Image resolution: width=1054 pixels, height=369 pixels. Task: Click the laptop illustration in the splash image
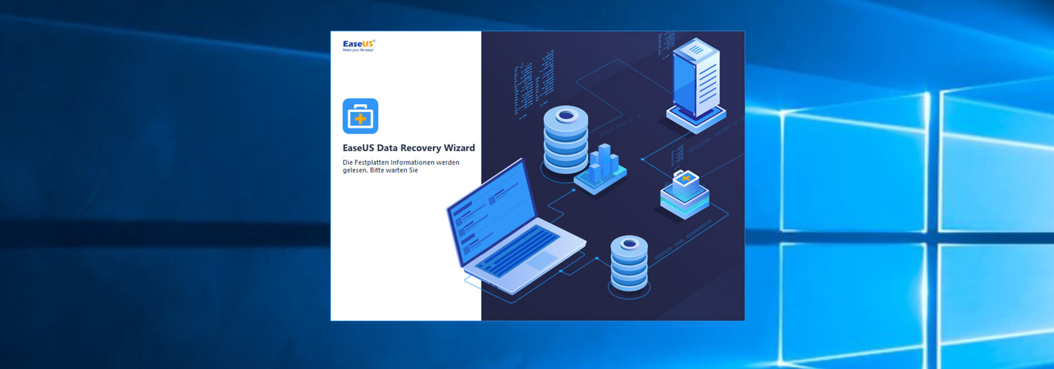click(x=515, y=227)
